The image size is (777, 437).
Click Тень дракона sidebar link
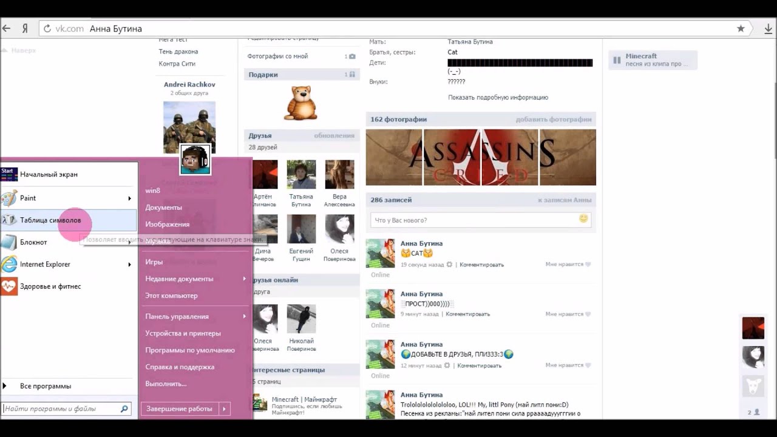pyautogui.click(x=178, y=52)
